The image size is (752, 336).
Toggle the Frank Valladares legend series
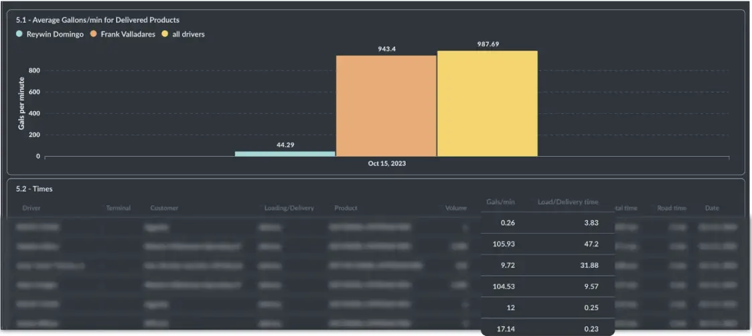click(129, 34)
